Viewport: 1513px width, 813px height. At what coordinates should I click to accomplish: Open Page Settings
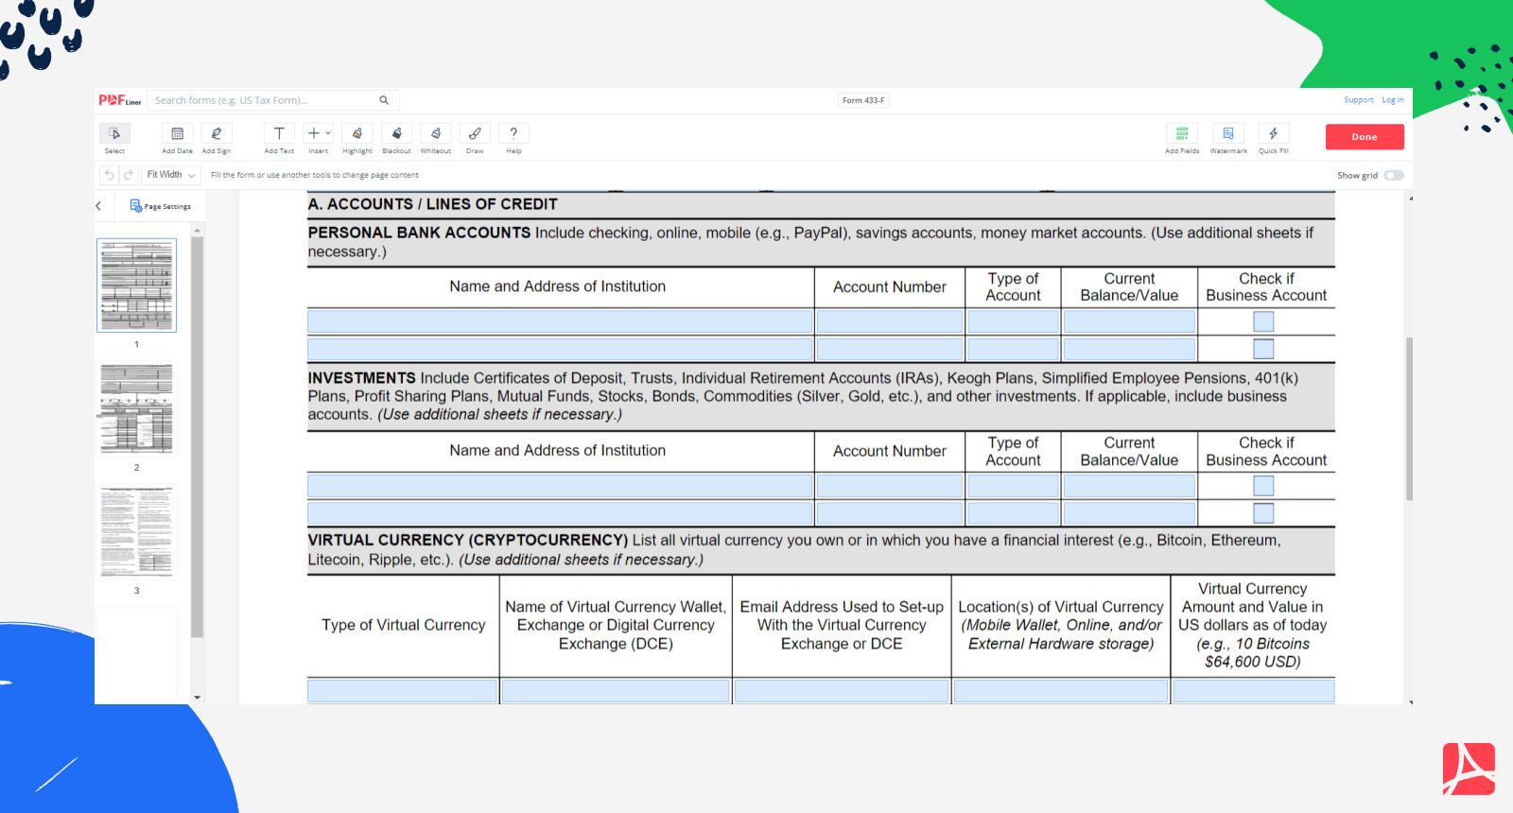(161, 206)
